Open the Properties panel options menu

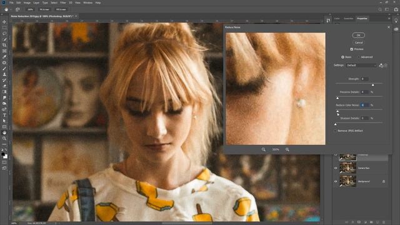point(389,18)
